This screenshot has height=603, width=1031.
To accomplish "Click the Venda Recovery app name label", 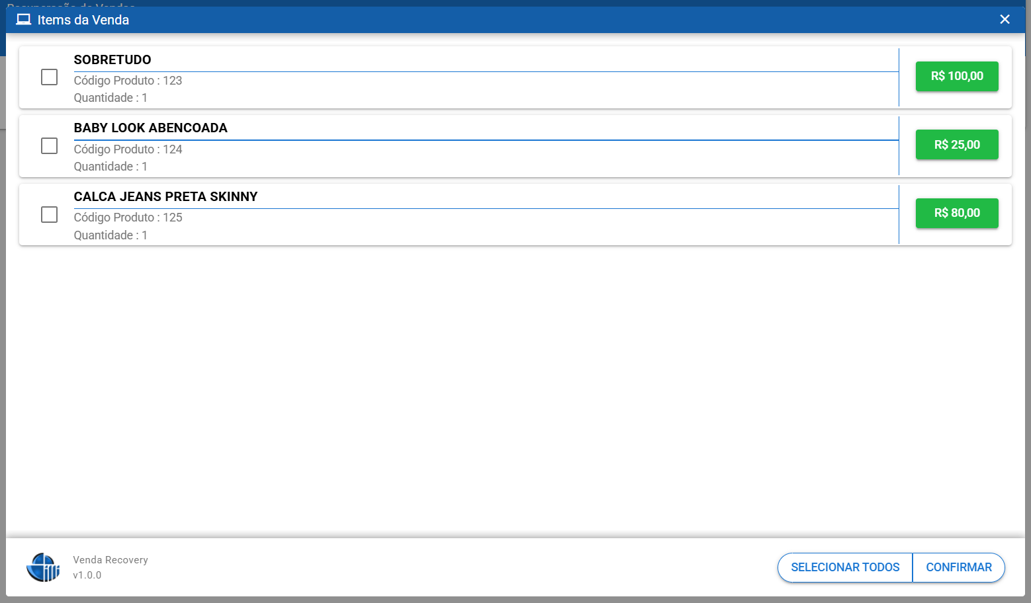I will (111, 560).
